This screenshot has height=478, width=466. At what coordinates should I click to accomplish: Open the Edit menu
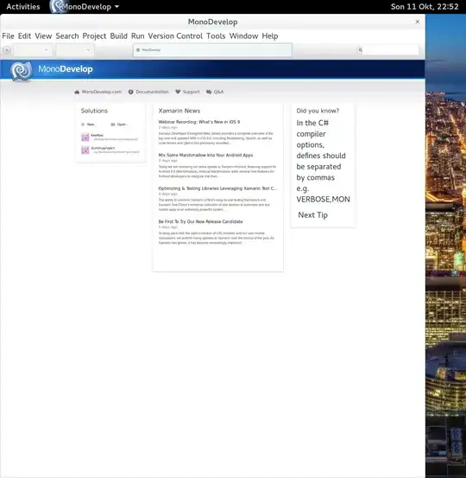coord(24,36)
